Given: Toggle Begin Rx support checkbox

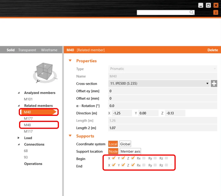Looking at the screenshot, I should pyautogui.click(x=144, y=158).
